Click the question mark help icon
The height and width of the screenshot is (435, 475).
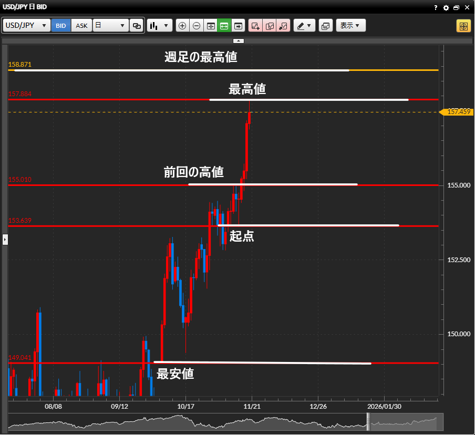(x=436, y=8)
